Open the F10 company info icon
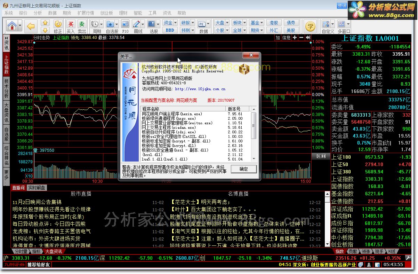Screen dimensions: 418x274 126,24
